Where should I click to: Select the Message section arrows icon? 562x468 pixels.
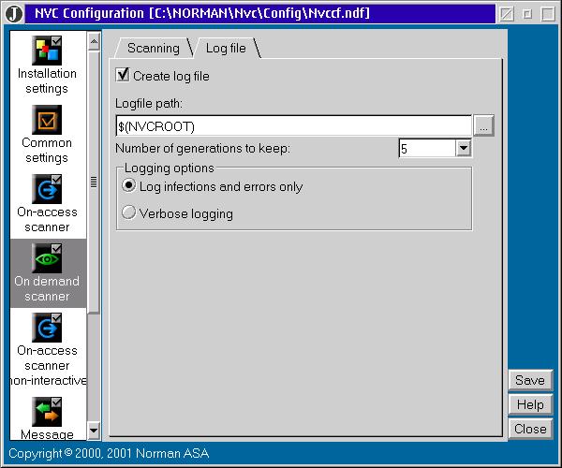point(47,412)
